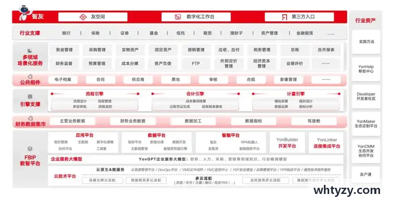
Task: Open the YonBuilder 开发平台 card
Action: (x=287, y=142)
